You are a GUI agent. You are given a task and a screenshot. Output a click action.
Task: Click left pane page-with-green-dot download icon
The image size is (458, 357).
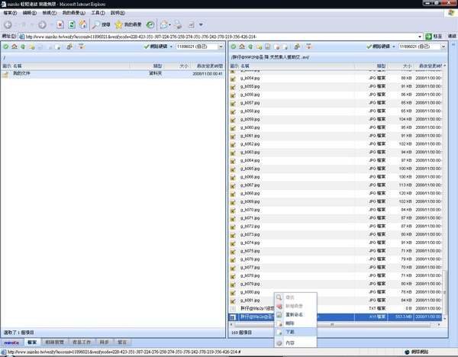pos(57,47)
